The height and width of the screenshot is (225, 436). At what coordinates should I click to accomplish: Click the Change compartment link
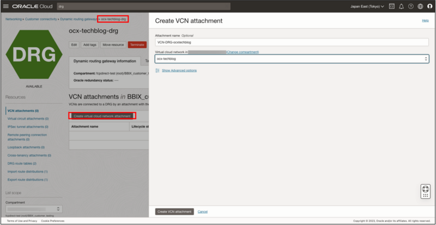pos(243,52)
